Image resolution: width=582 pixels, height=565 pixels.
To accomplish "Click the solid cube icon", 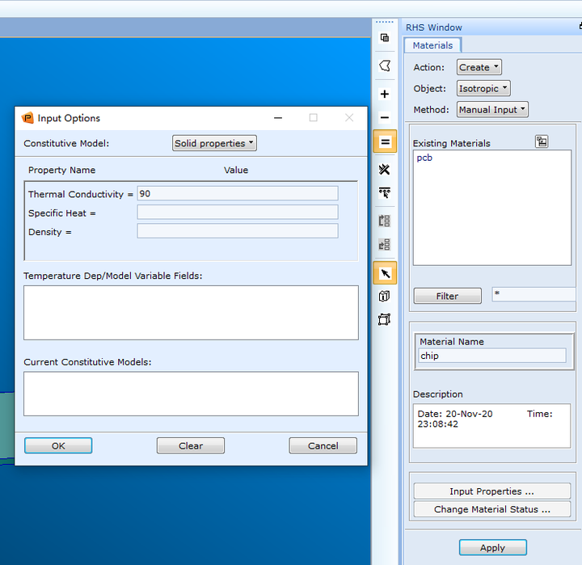I will pos(385,296).
